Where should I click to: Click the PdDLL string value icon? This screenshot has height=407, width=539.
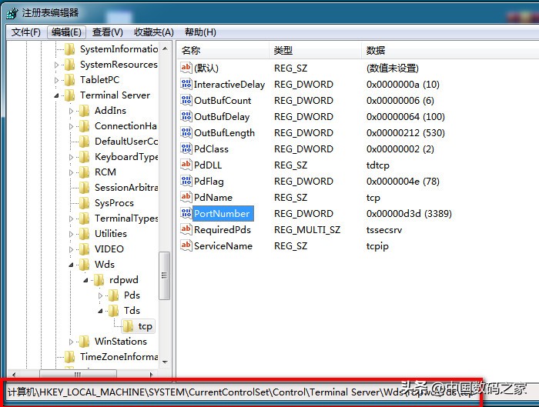click(186, 165)
